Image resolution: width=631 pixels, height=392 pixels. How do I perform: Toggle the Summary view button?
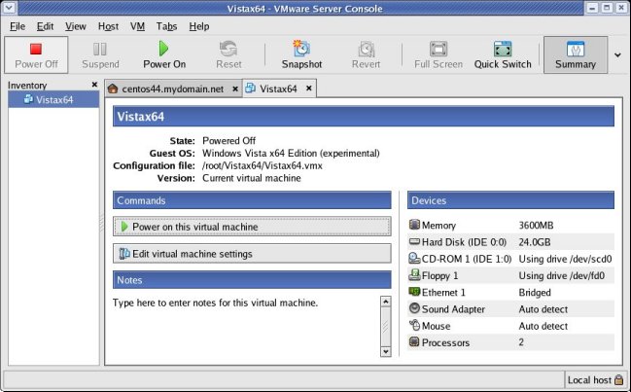pos(576,54)
